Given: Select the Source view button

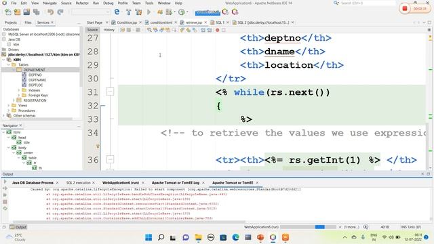Looking at the screenshot, I should 92,30.
